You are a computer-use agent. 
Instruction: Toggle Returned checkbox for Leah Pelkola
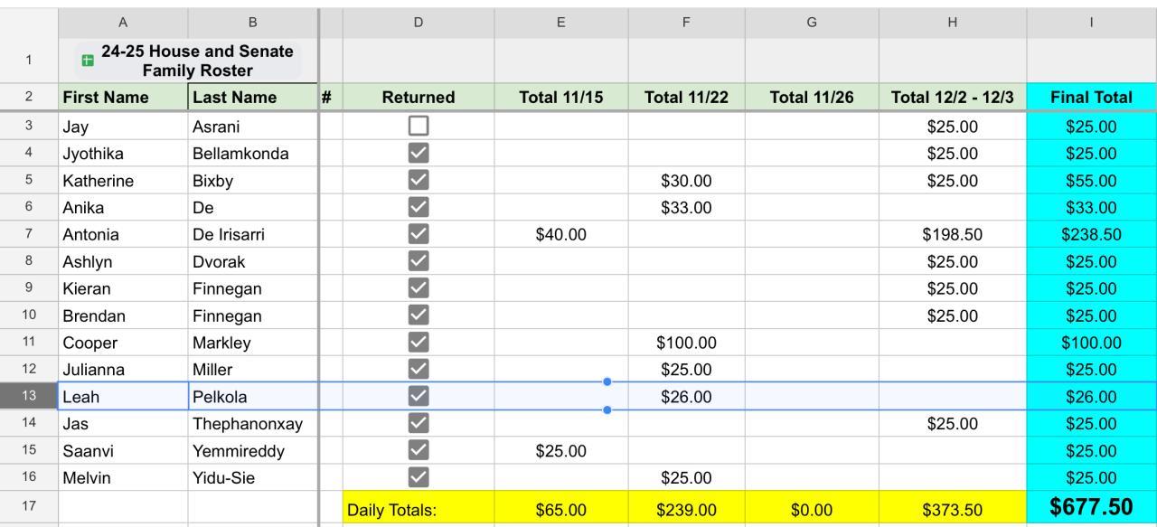(419, 396)
